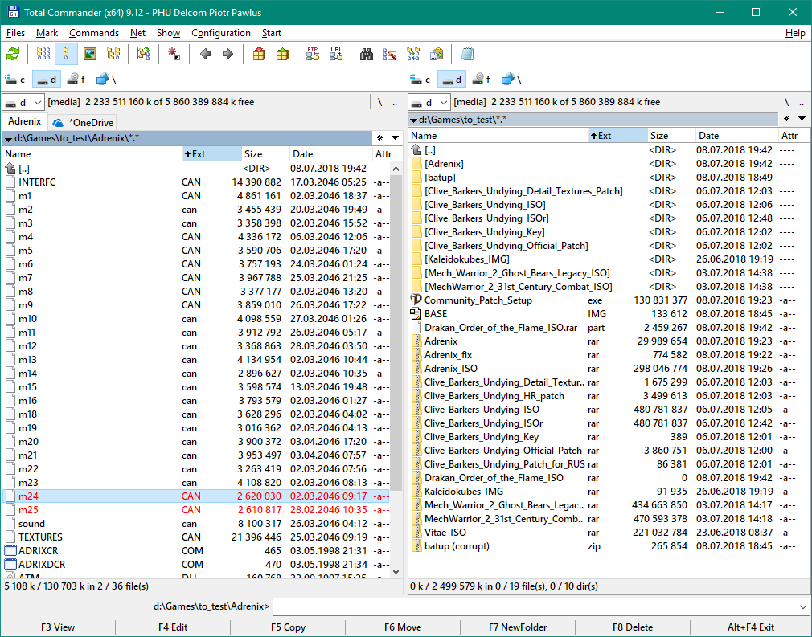This screenshot has width=812, height=637.
Task: Click the Go back arrow icon
Action: click(x=205, y=55)
